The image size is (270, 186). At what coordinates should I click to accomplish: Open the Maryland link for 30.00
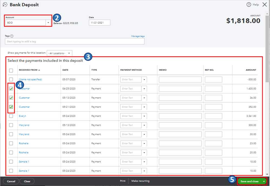[24, 134]
